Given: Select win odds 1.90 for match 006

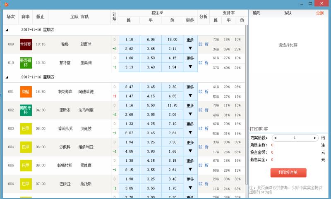Looking at the screenshot, I should tap(129, 179).
